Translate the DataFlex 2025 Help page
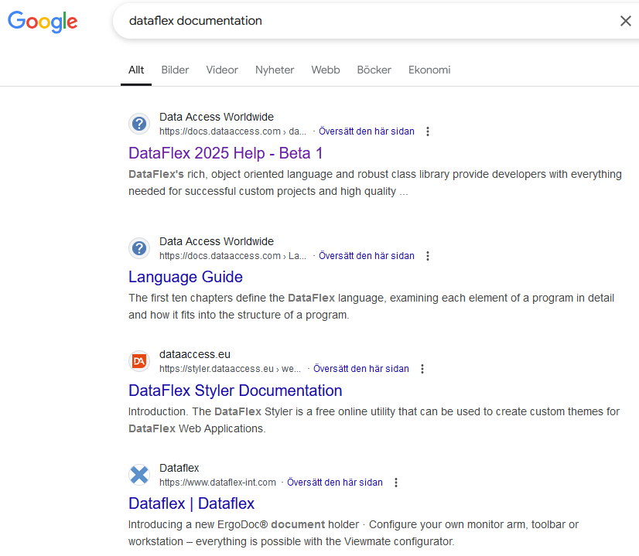Viewport: 639px width, 556px height. [367, 131]
